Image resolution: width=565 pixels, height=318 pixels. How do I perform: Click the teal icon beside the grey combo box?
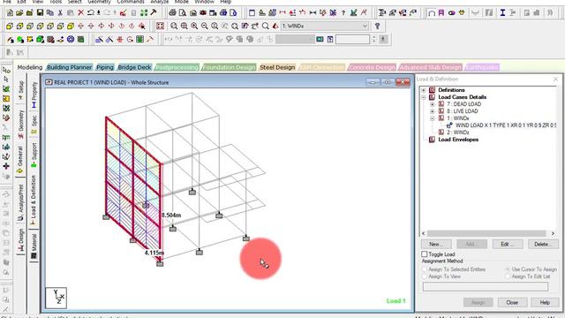(320, 39)
